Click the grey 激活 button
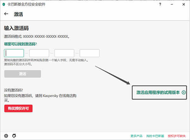 coord(23,74)
